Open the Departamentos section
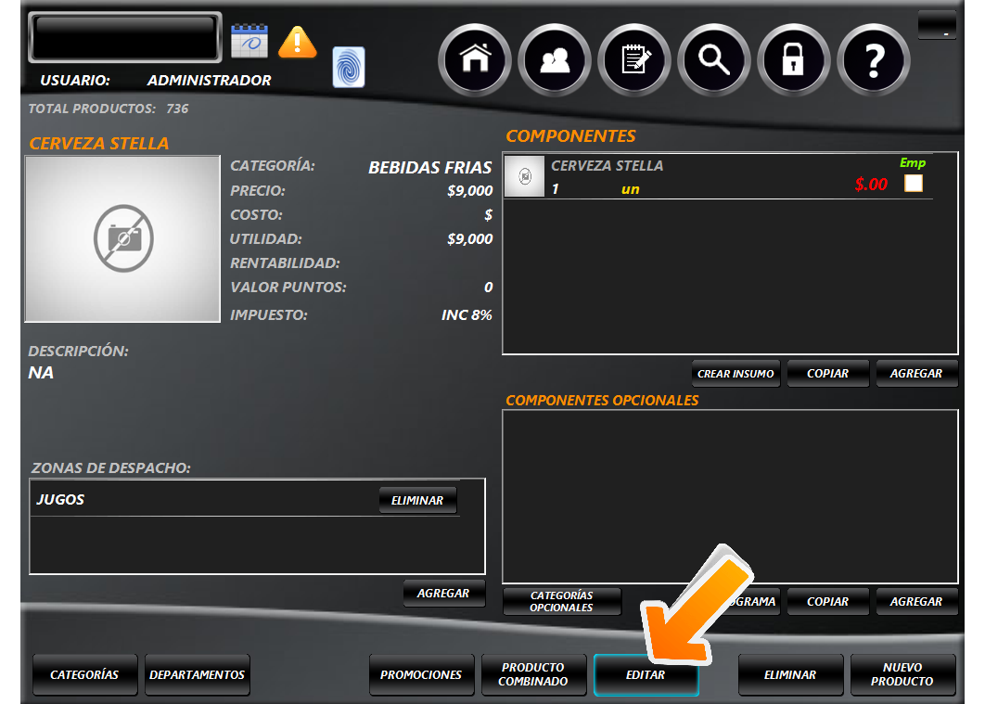 click(198, 675)
